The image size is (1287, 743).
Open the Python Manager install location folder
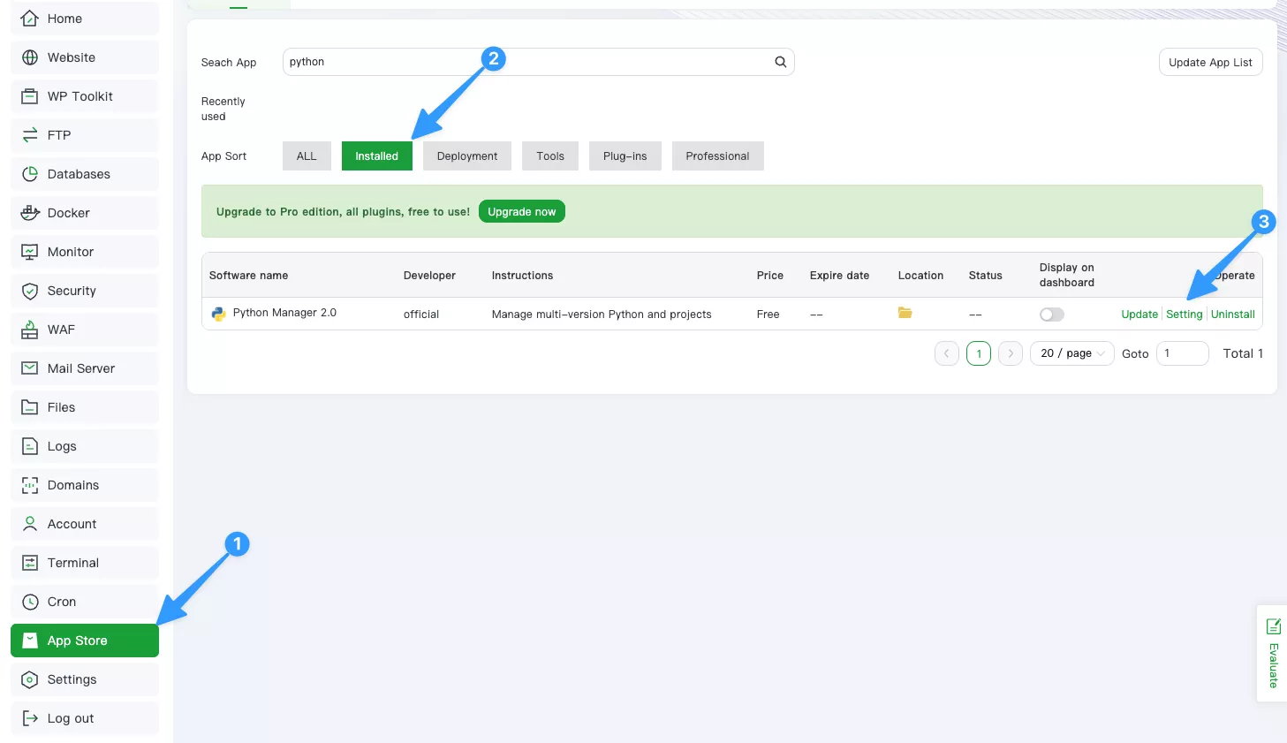[x=905, y=312]
